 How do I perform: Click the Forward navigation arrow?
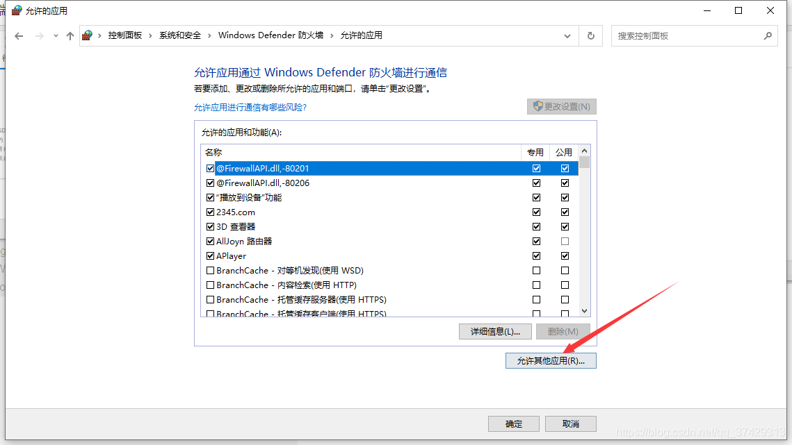tap(40, 36)
